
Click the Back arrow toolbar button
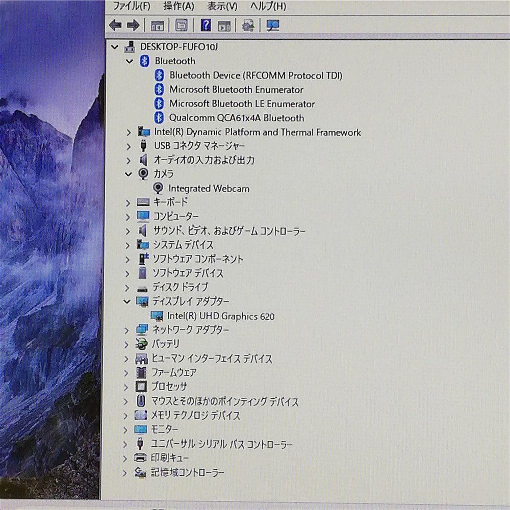(x=115, y=25)
